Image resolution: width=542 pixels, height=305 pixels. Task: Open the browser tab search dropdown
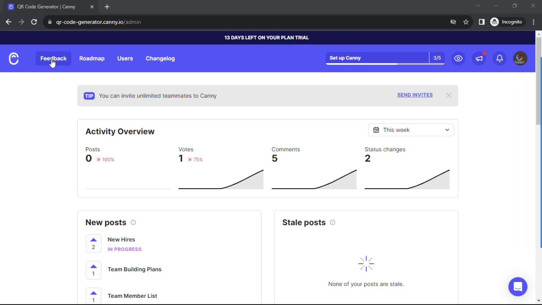[x=478, y=6]
